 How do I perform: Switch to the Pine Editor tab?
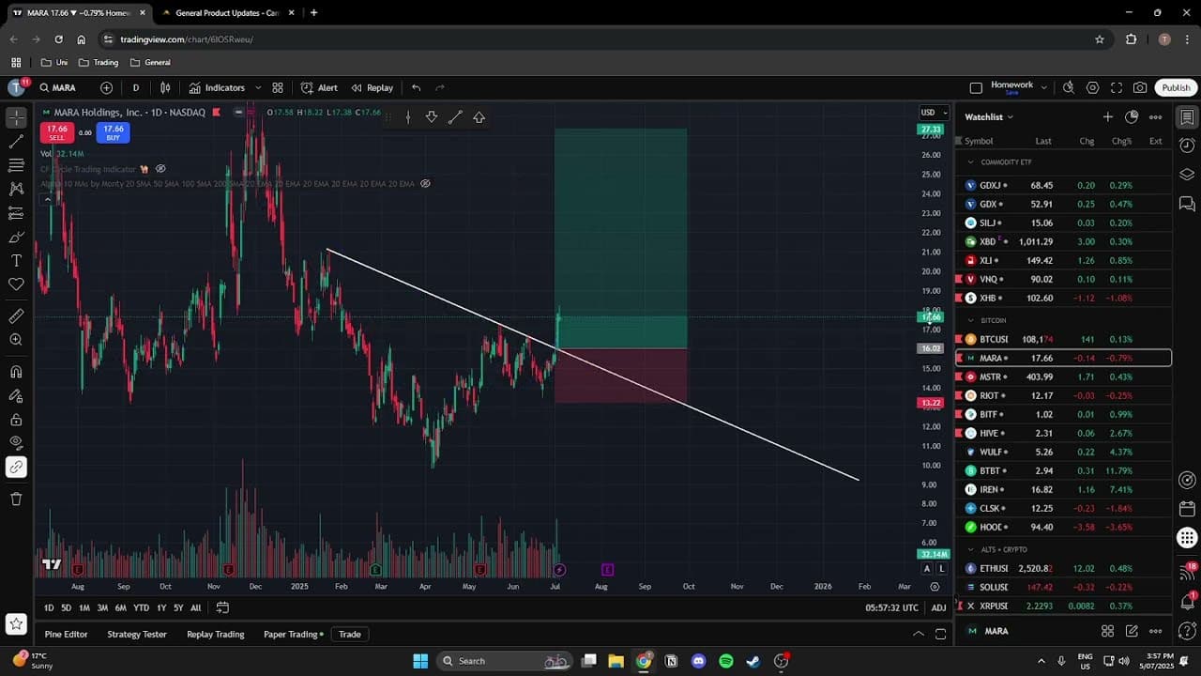point(66,634)
